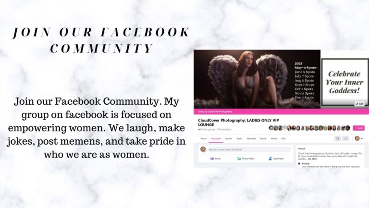Click the Group by CloudCover Photography link
This screenshot has width=369, height=208.
[215, 111]
